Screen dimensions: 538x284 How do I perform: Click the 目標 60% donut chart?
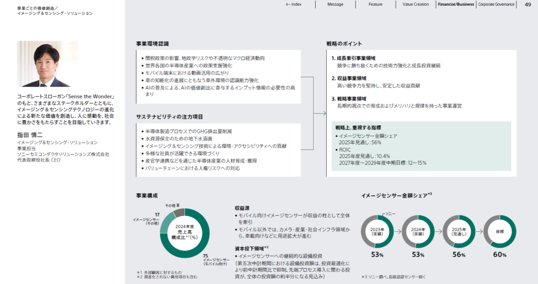click(x=500, y=232)
